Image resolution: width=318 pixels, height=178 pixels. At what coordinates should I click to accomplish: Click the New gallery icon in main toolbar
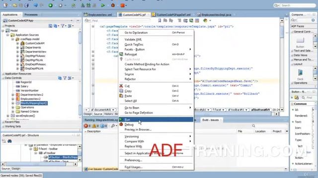[5, 5]
